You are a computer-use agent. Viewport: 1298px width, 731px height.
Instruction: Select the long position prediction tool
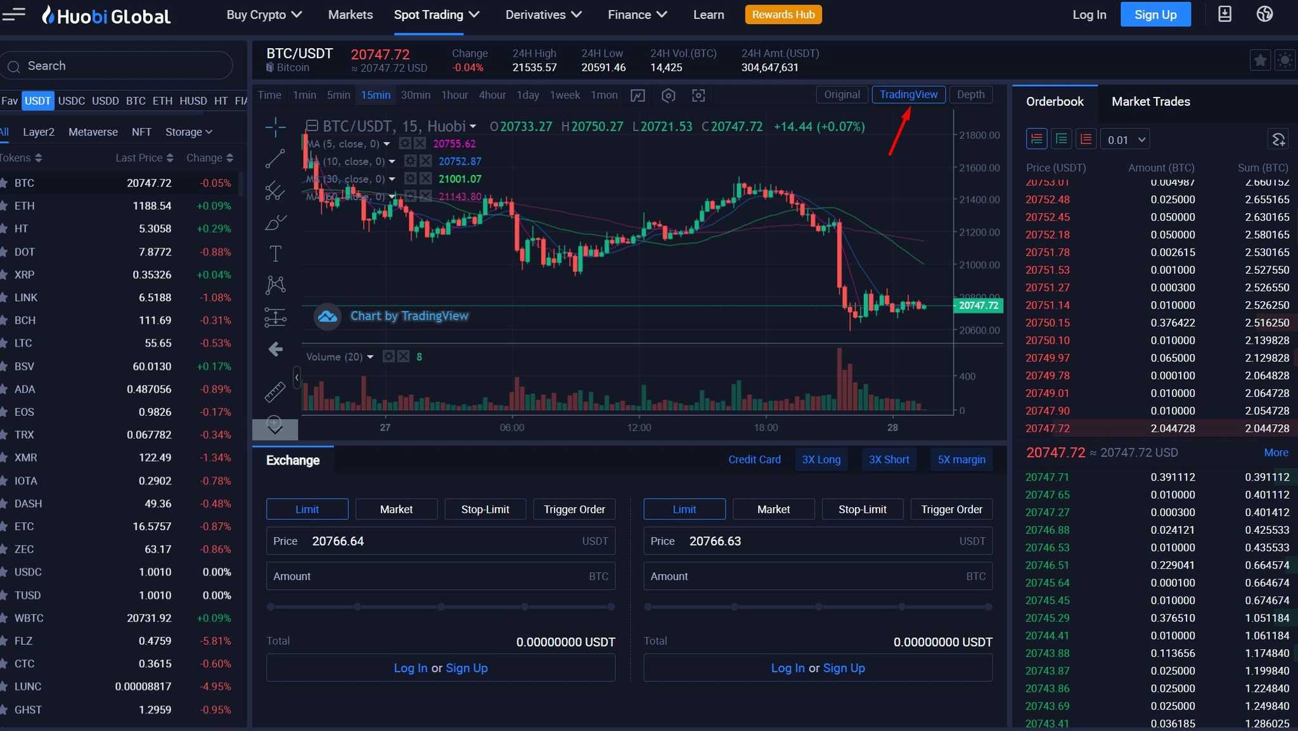[x=275, y=317]
